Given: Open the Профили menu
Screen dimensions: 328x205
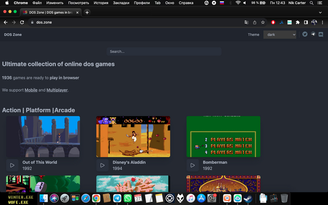Looking at the screenshot, I should pos(142,3).
